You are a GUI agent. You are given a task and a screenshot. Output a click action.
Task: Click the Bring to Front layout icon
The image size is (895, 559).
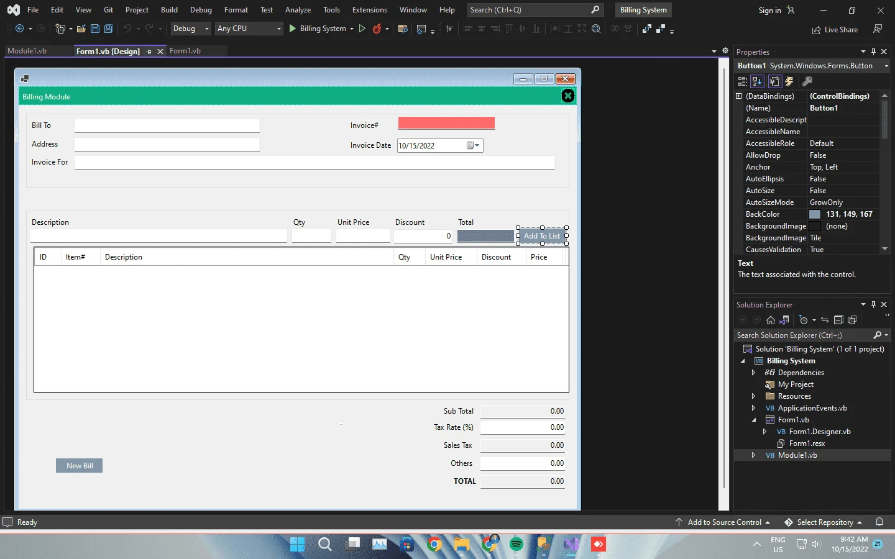pyautogui.click(x=647, y=29)
